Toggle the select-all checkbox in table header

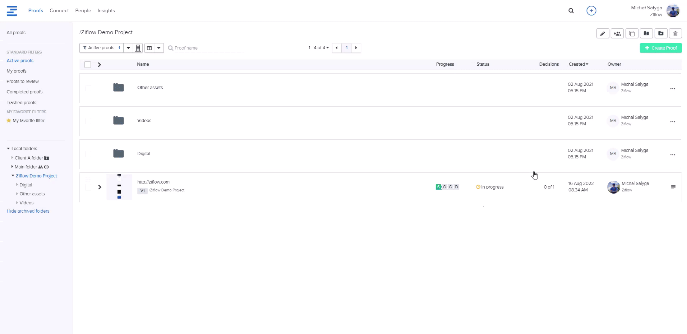point(88,65)
